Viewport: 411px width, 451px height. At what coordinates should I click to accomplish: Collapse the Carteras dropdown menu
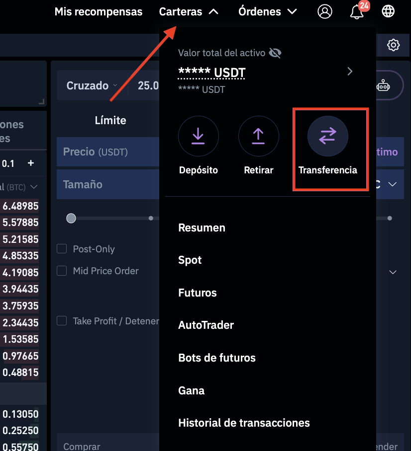point(189,11)
